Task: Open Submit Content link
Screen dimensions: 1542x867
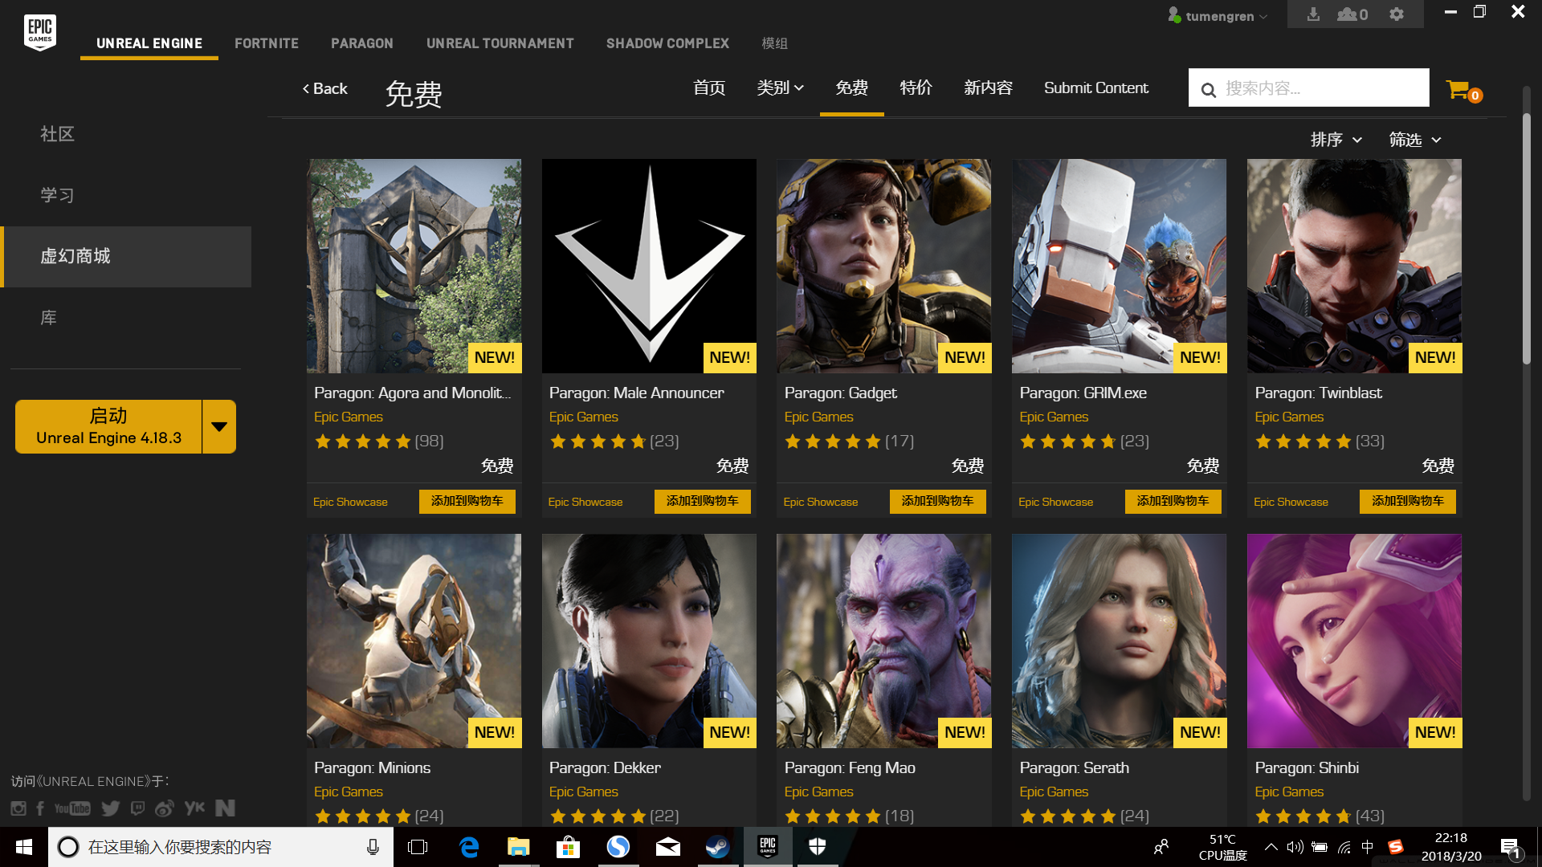Action: (x=1096, y=88)
